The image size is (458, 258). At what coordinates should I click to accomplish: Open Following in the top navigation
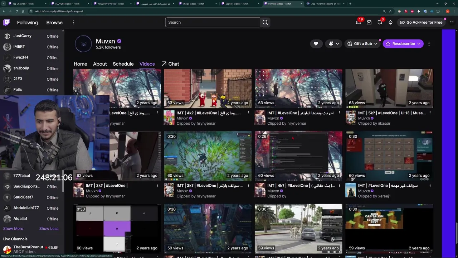click(x=27, y=22)
